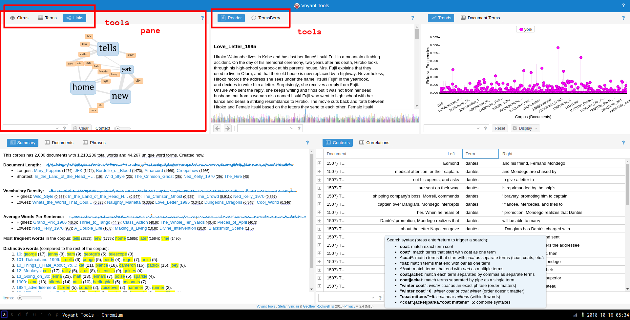630x320 pixels.
Task: Open the Wild_Style shortest document link
Action: (x=115, y=177)
